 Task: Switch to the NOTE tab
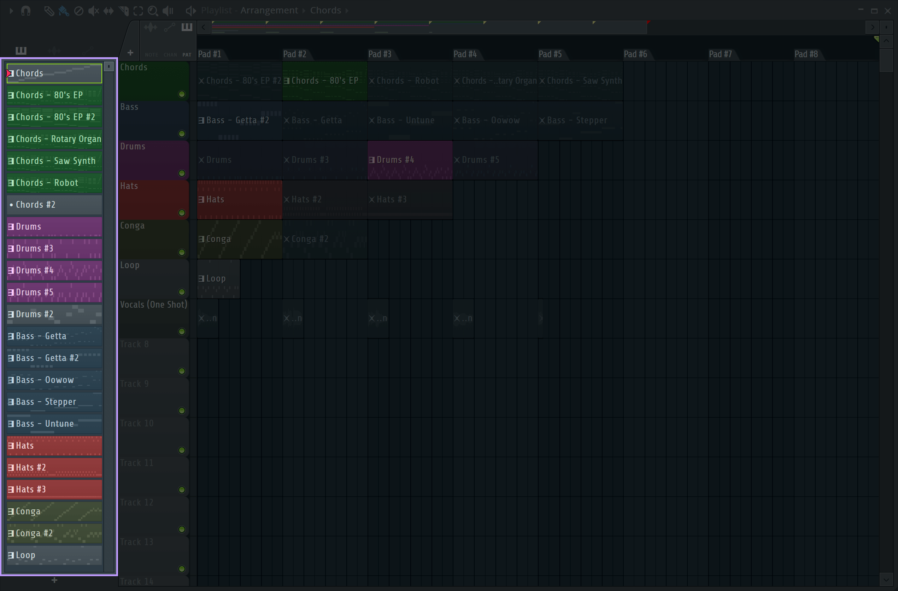152,55
